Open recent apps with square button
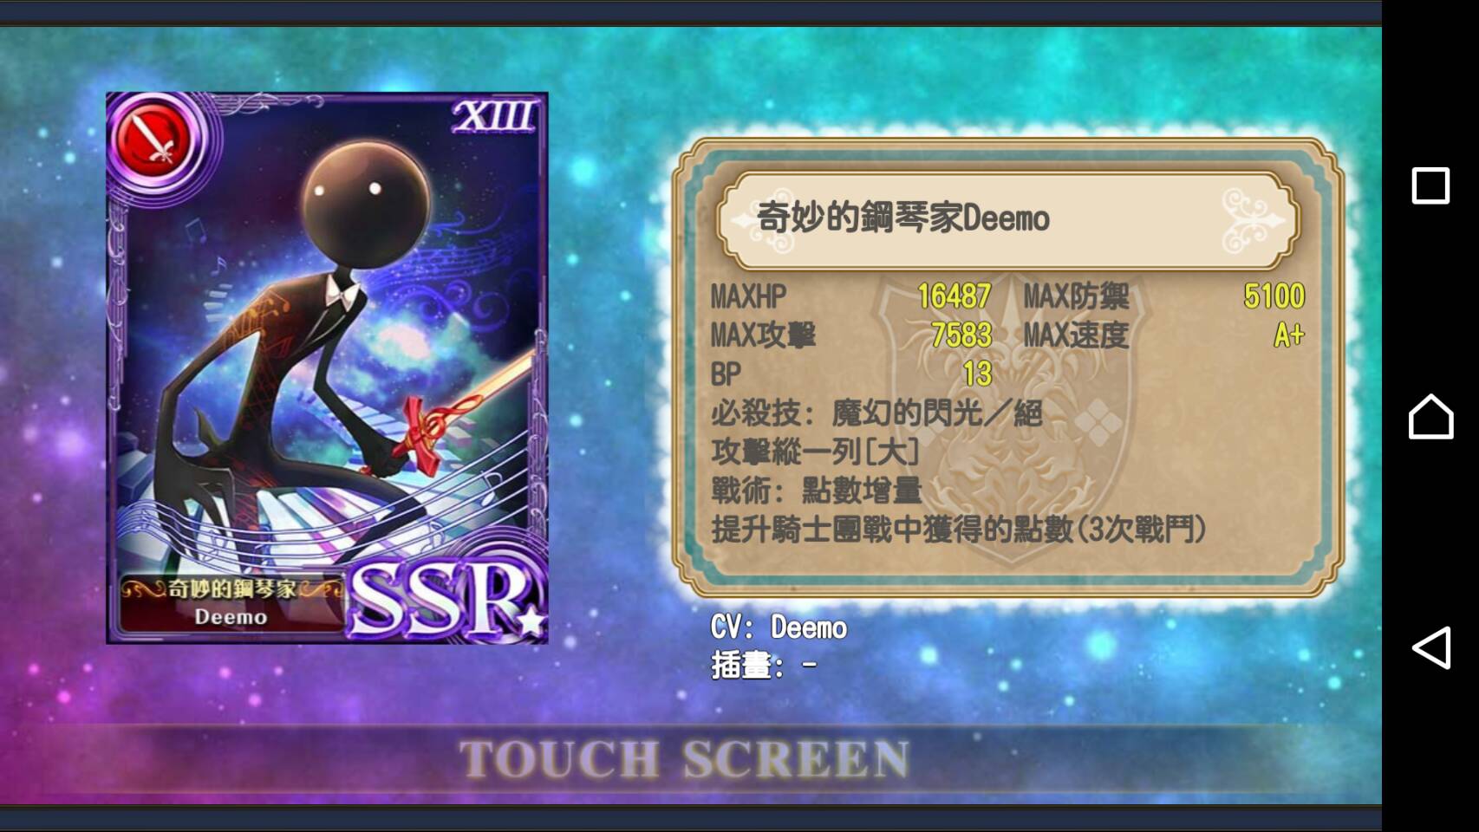This screenshot has height=832, width=1479. tap(1430, 185)
